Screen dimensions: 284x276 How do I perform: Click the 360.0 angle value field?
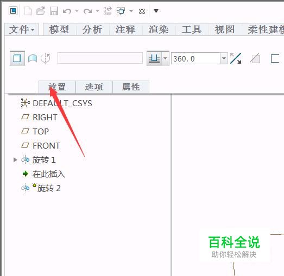(x=195, y=58)
